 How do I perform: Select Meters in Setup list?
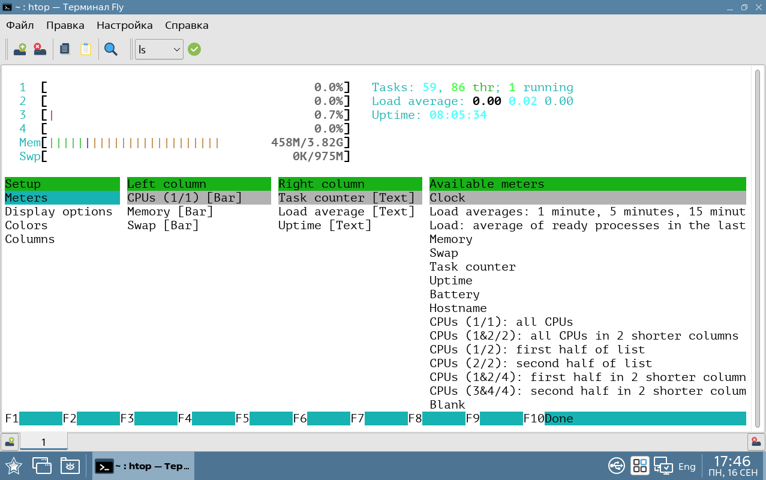pos(62,198)
